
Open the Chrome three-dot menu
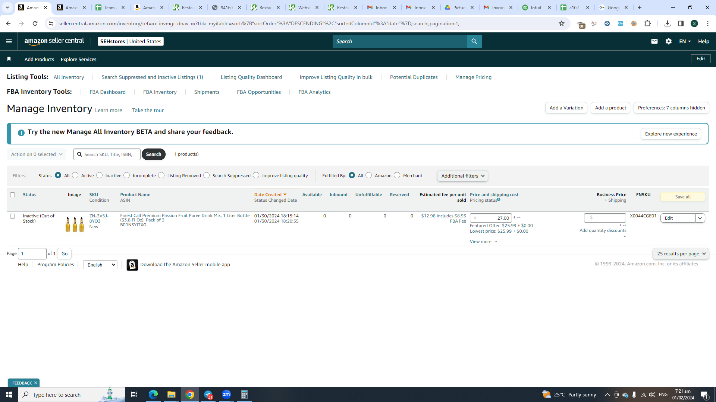[x=708, y=23]
